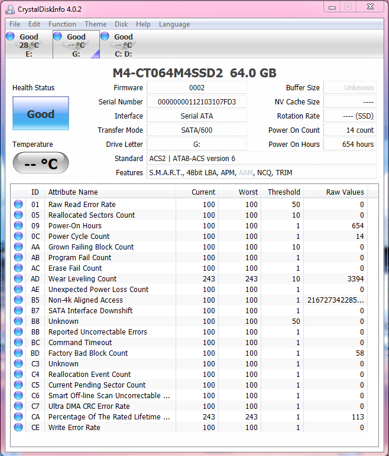Click status orb for Wear Leveling Count

click(x=18, y=278)
